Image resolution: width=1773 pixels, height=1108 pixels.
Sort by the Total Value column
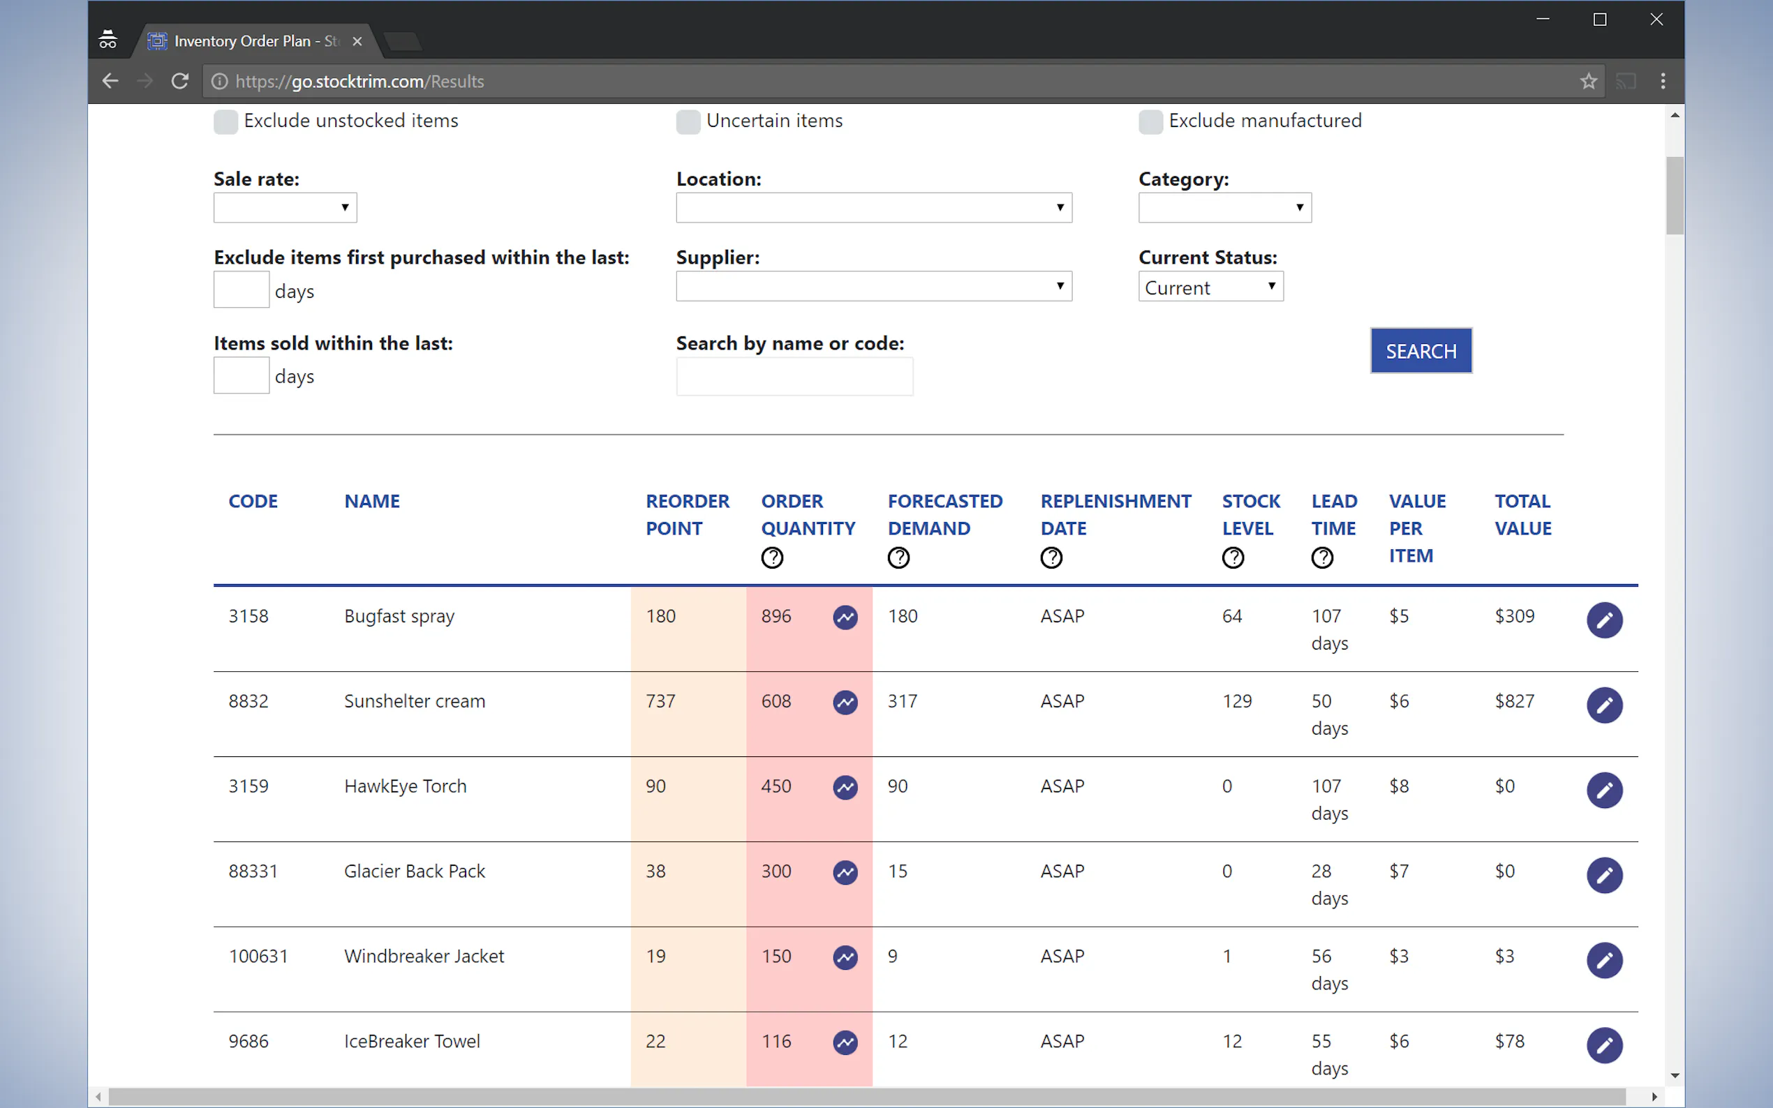pyautogui.click(x=1522, y=514)
